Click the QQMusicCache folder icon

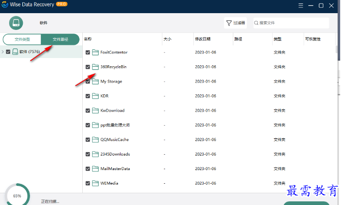96,140
